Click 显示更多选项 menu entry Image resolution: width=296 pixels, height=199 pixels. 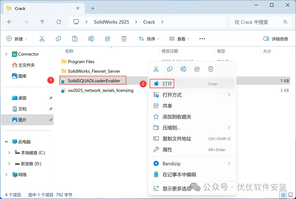coord(192,188)
